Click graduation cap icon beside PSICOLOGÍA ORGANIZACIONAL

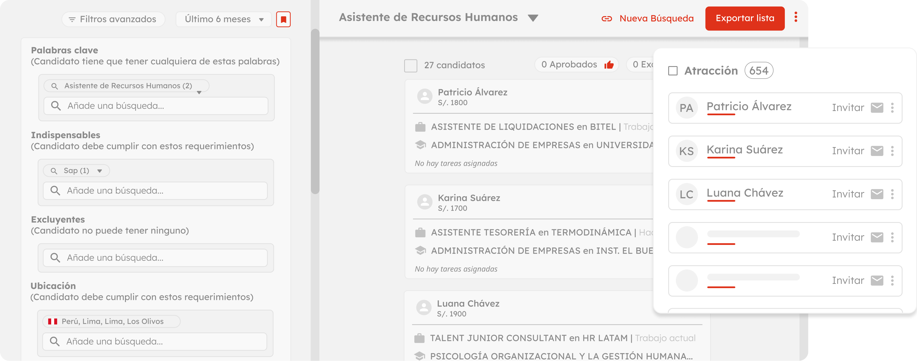(419, 356)
